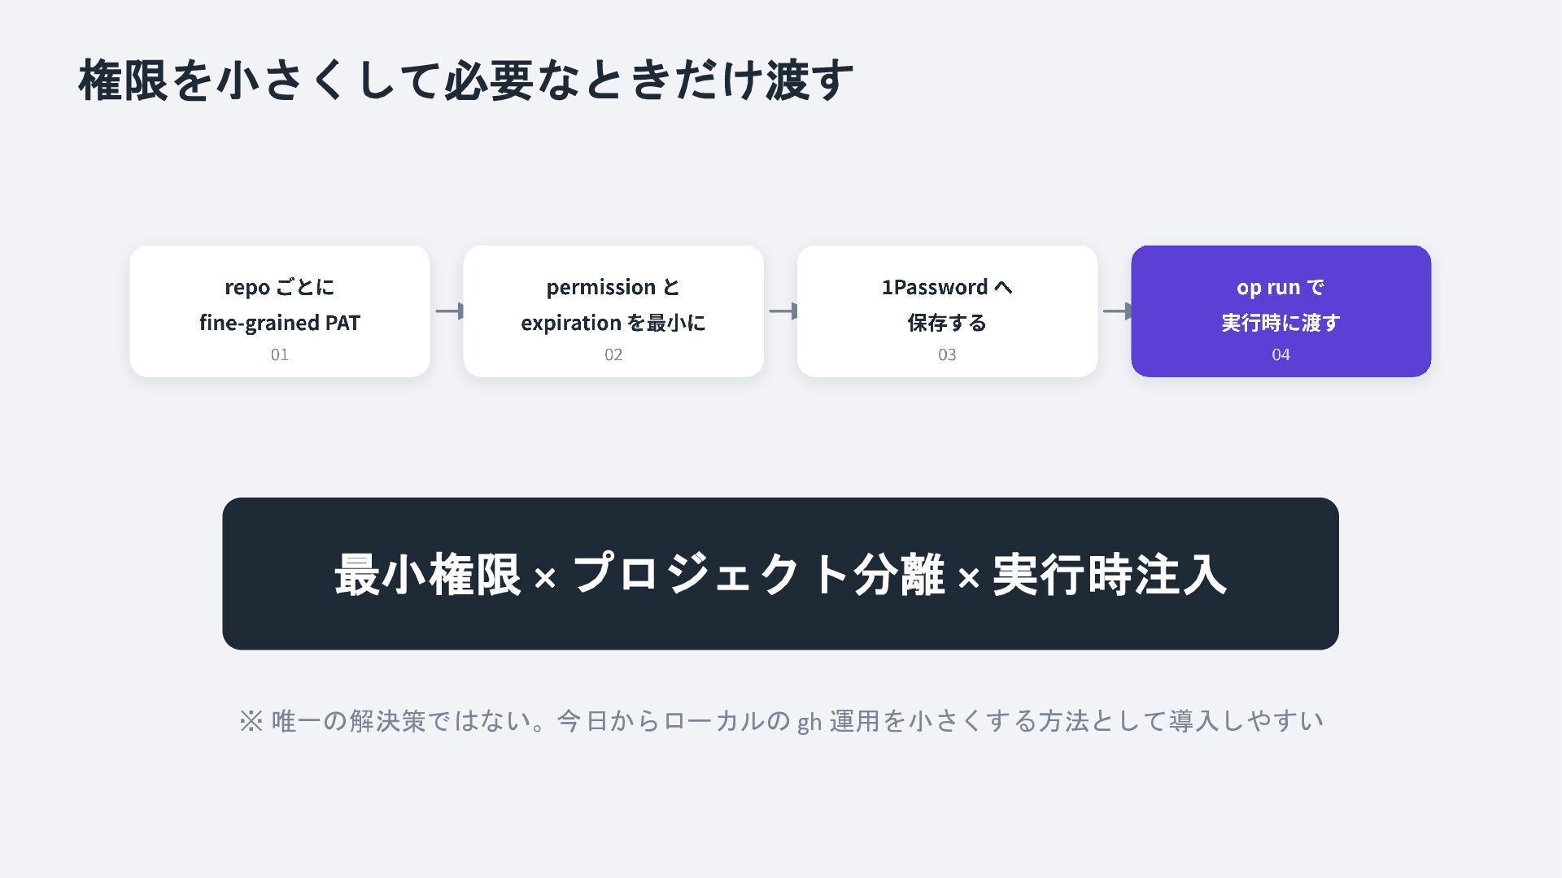This screenshot has height=878, width=1562.
Task: Click the slide title 権限を小さくして必要なときだけ渡す
Action: pos(466,80)
